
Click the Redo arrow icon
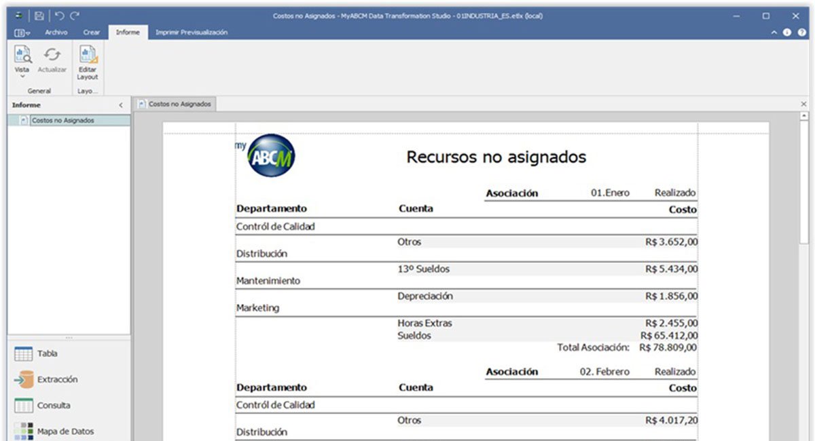[75, 15]
